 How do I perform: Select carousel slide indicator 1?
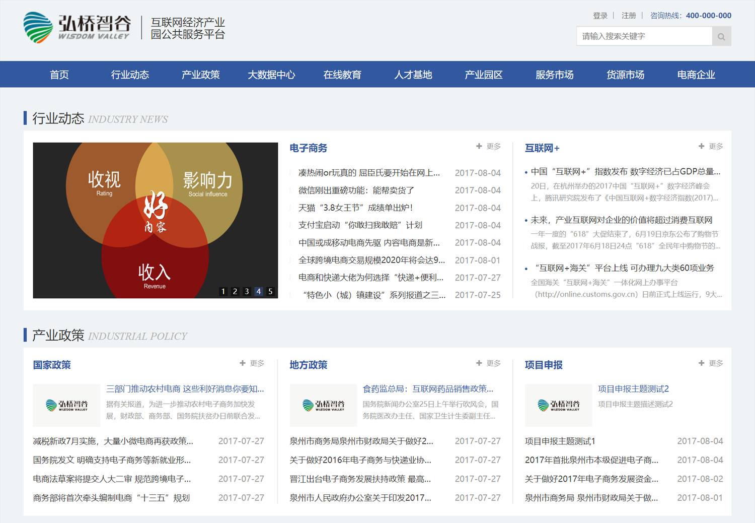223,291
